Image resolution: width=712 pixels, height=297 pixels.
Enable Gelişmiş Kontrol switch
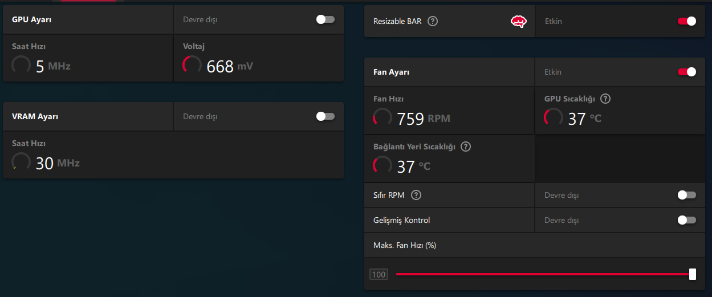click(687, 220)
